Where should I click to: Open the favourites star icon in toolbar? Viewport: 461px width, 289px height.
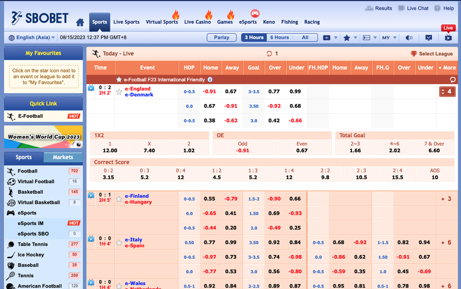coord(347,38)
